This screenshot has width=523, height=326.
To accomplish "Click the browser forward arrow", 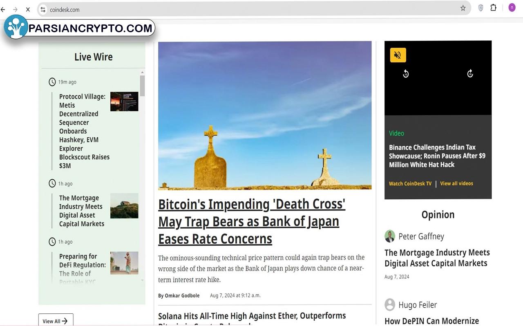I will [15, 9].
